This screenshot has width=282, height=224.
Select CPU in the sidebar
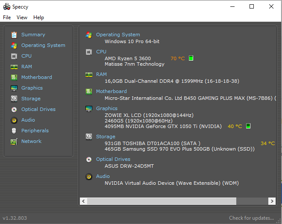click(x=26, y=56)
